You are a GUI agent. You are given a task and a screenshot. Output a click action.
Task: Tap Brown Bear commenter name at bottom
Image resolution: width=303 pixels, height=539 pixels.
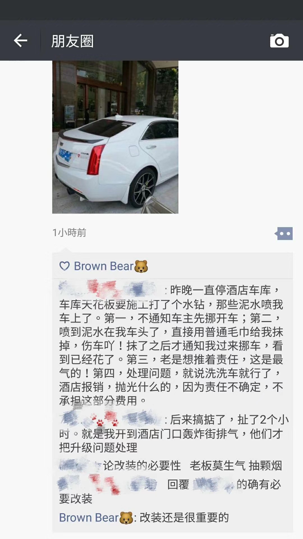[x=89, y=518]
